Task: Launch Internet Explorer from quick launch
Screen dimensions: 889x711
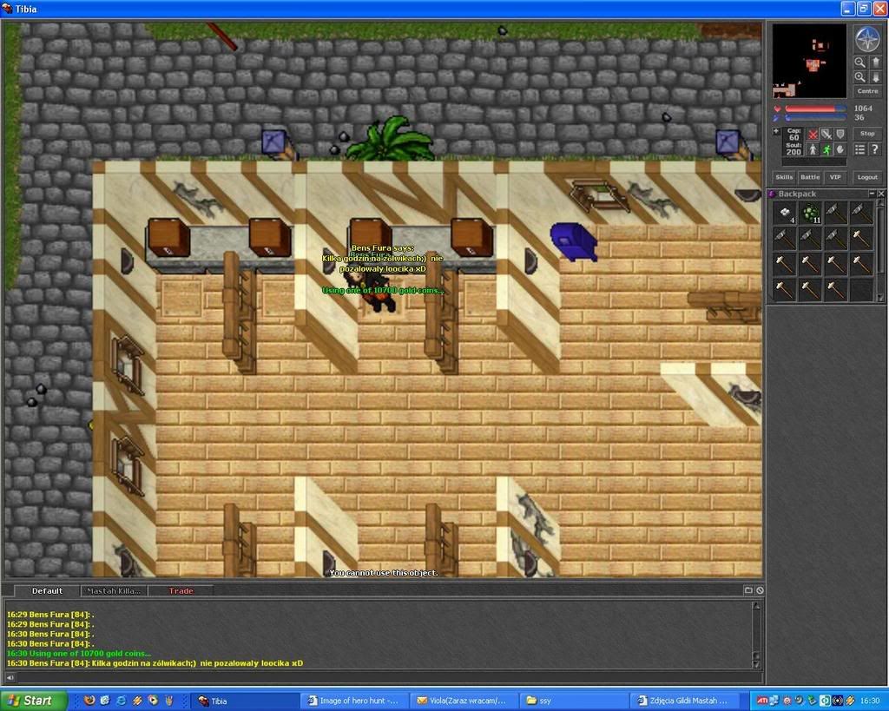Action: [121, 701]
